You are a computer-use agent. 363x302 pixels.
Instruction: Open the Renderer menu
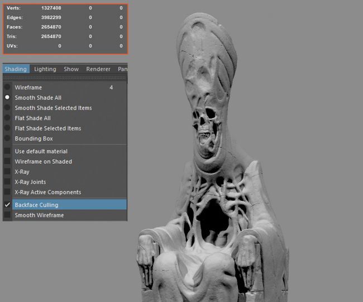(98, 69)
